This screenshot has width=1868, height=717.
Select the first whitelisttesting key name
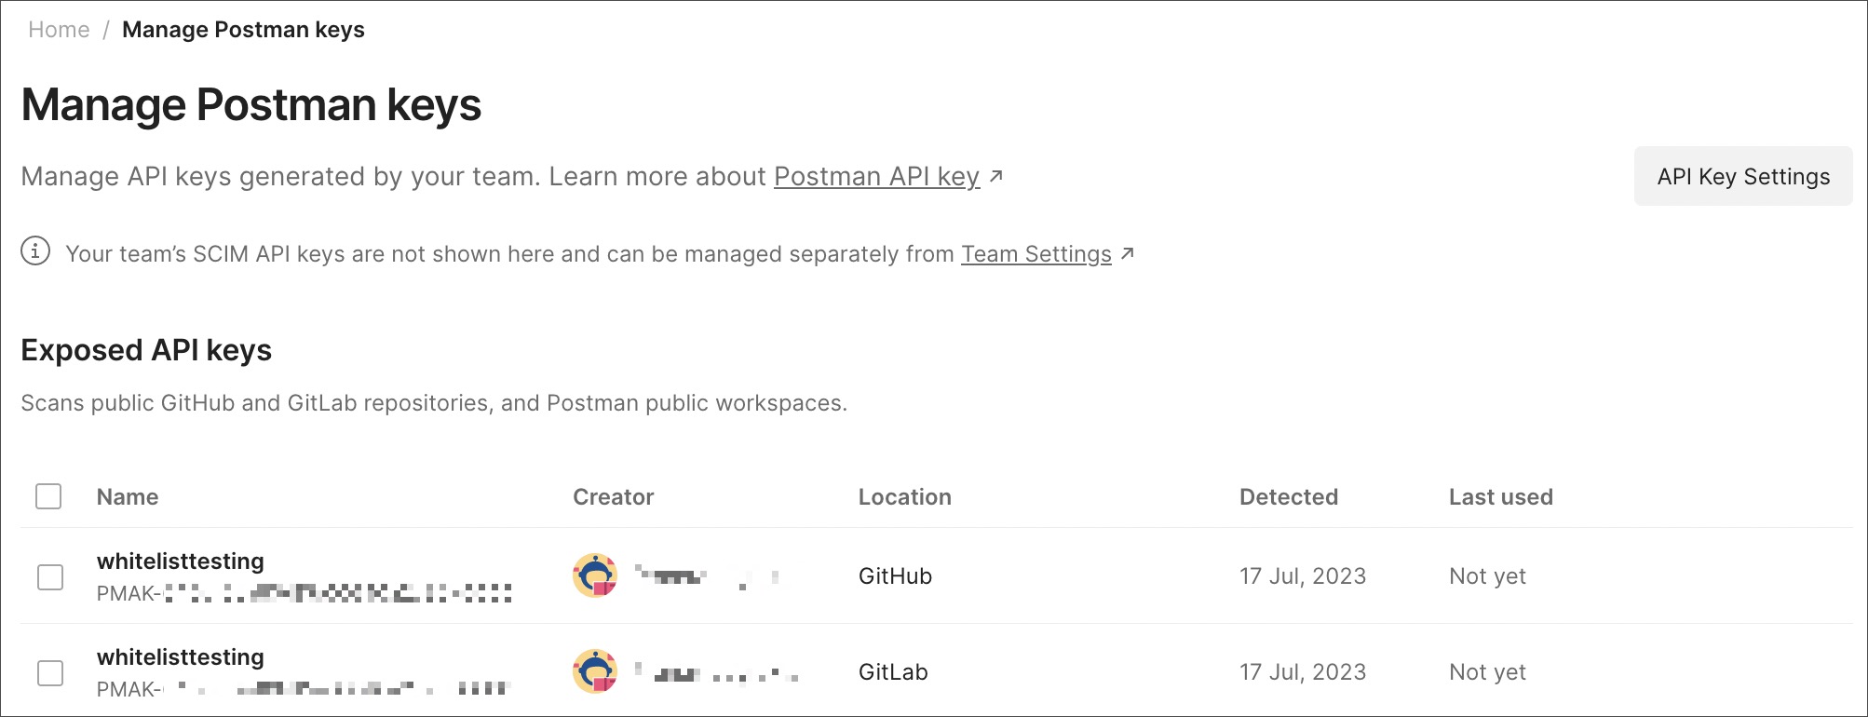coord(181,561)
